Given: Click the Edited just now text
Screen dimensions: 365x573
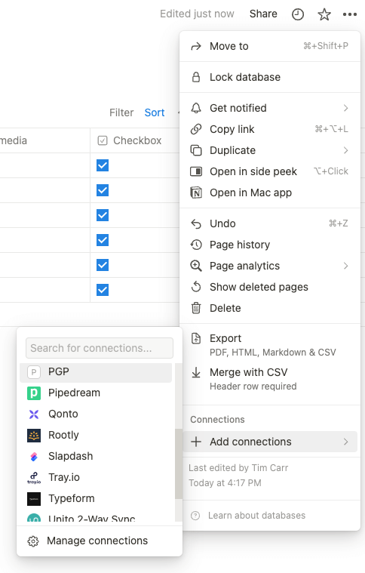Looking at the screenshot, I should tap(197, 14).
